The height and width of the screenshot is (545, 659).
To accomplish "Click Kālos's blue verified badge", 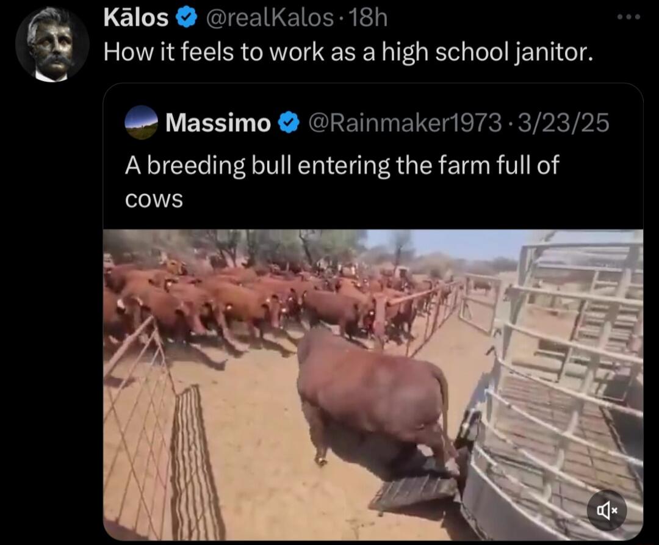I will 187,18.
